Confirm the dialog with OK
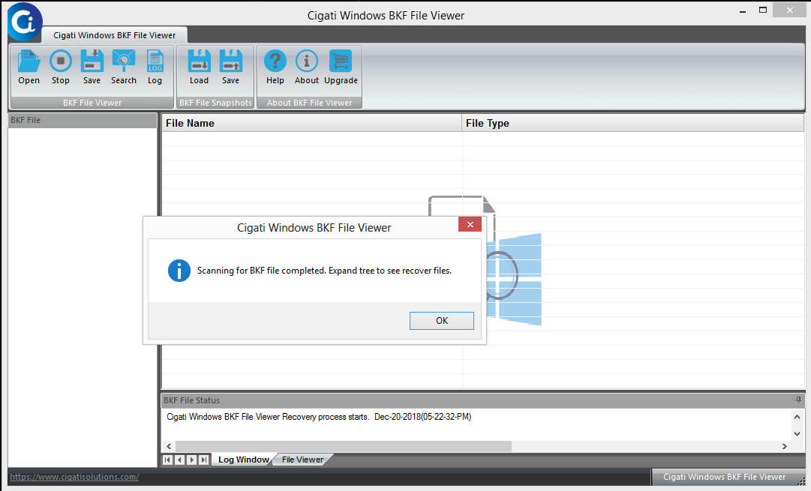 tap(442, 320)
